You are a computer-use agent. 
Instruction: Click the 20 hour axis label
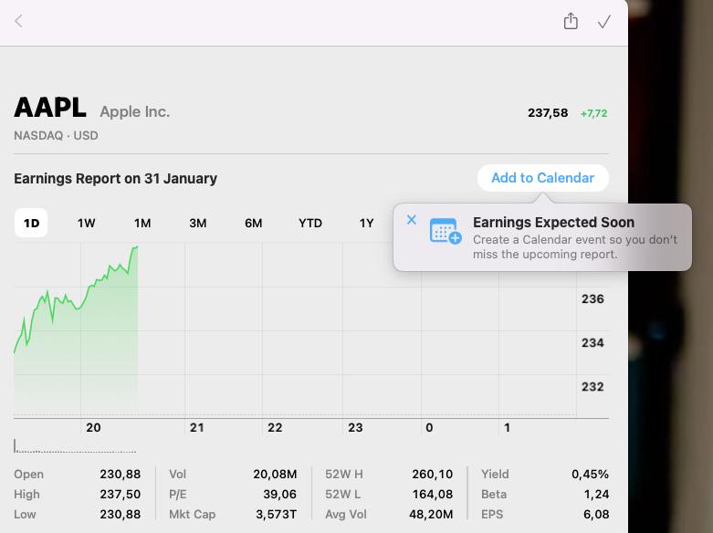tap(93, 427)
